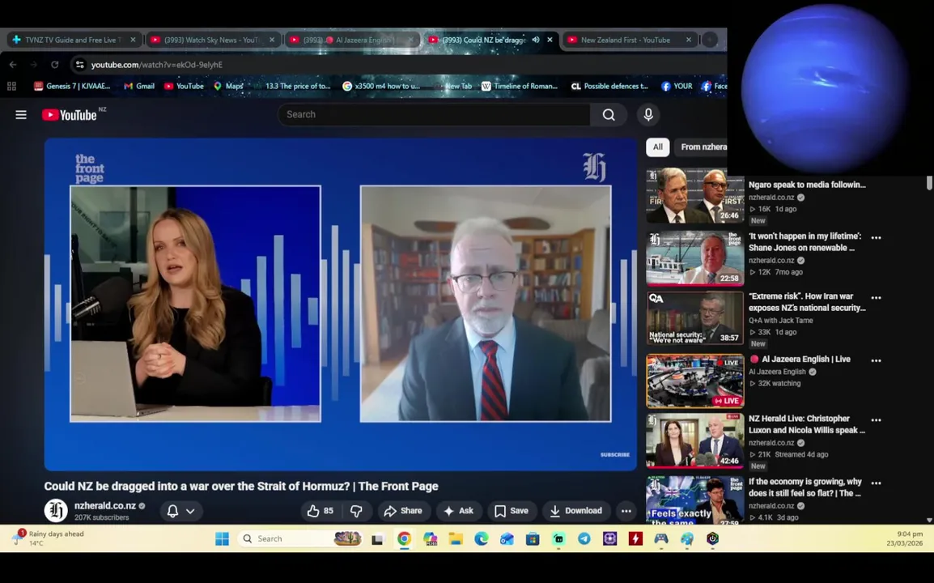This screenshot has width=934, height=583.
Task: Open the Ngaro speak to media thumbnail
Action: pyautogui.click(x=695, y=195)
